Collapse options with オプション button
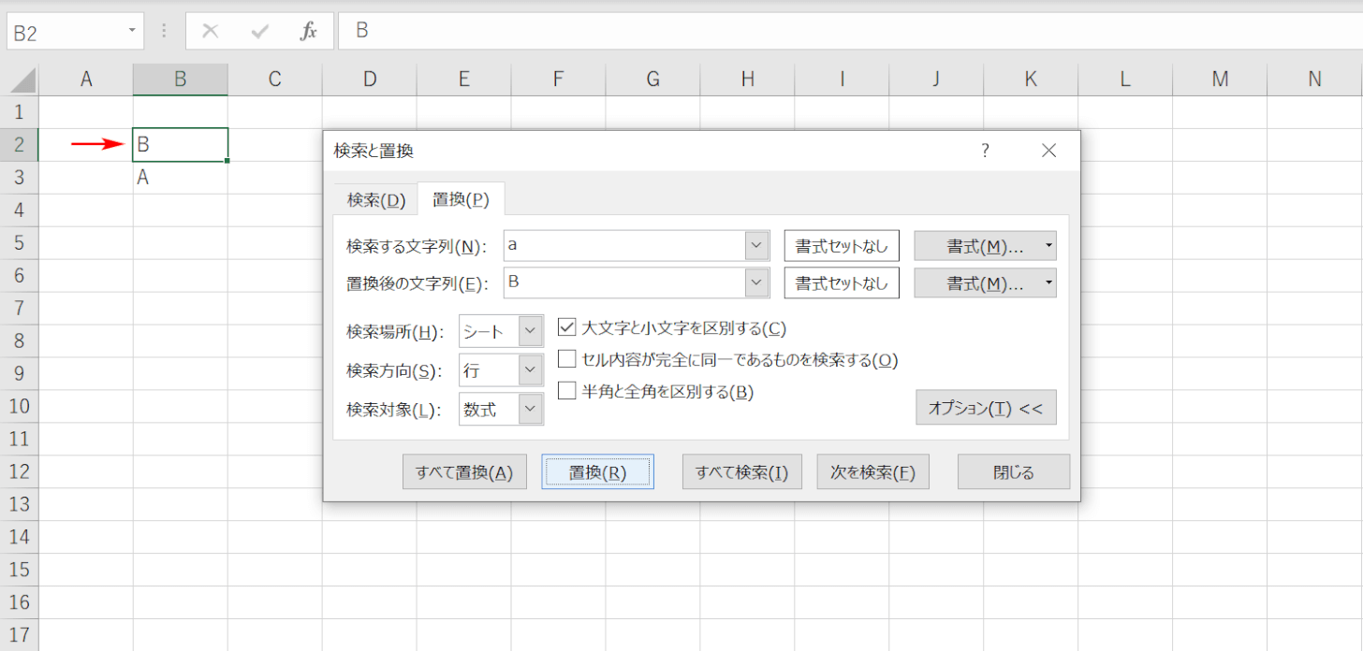The height and width of the screenshot is (651, 1363). (x=985, y=408)
